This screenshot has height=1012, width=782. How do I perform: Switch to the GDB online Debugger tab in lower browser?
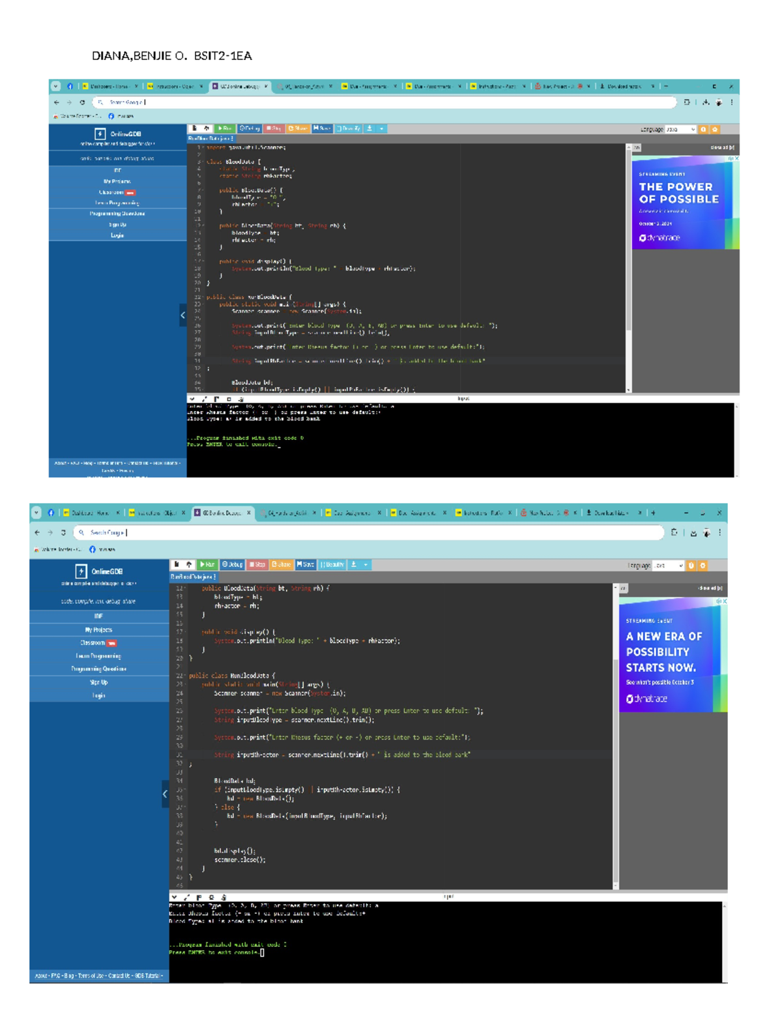223,513
